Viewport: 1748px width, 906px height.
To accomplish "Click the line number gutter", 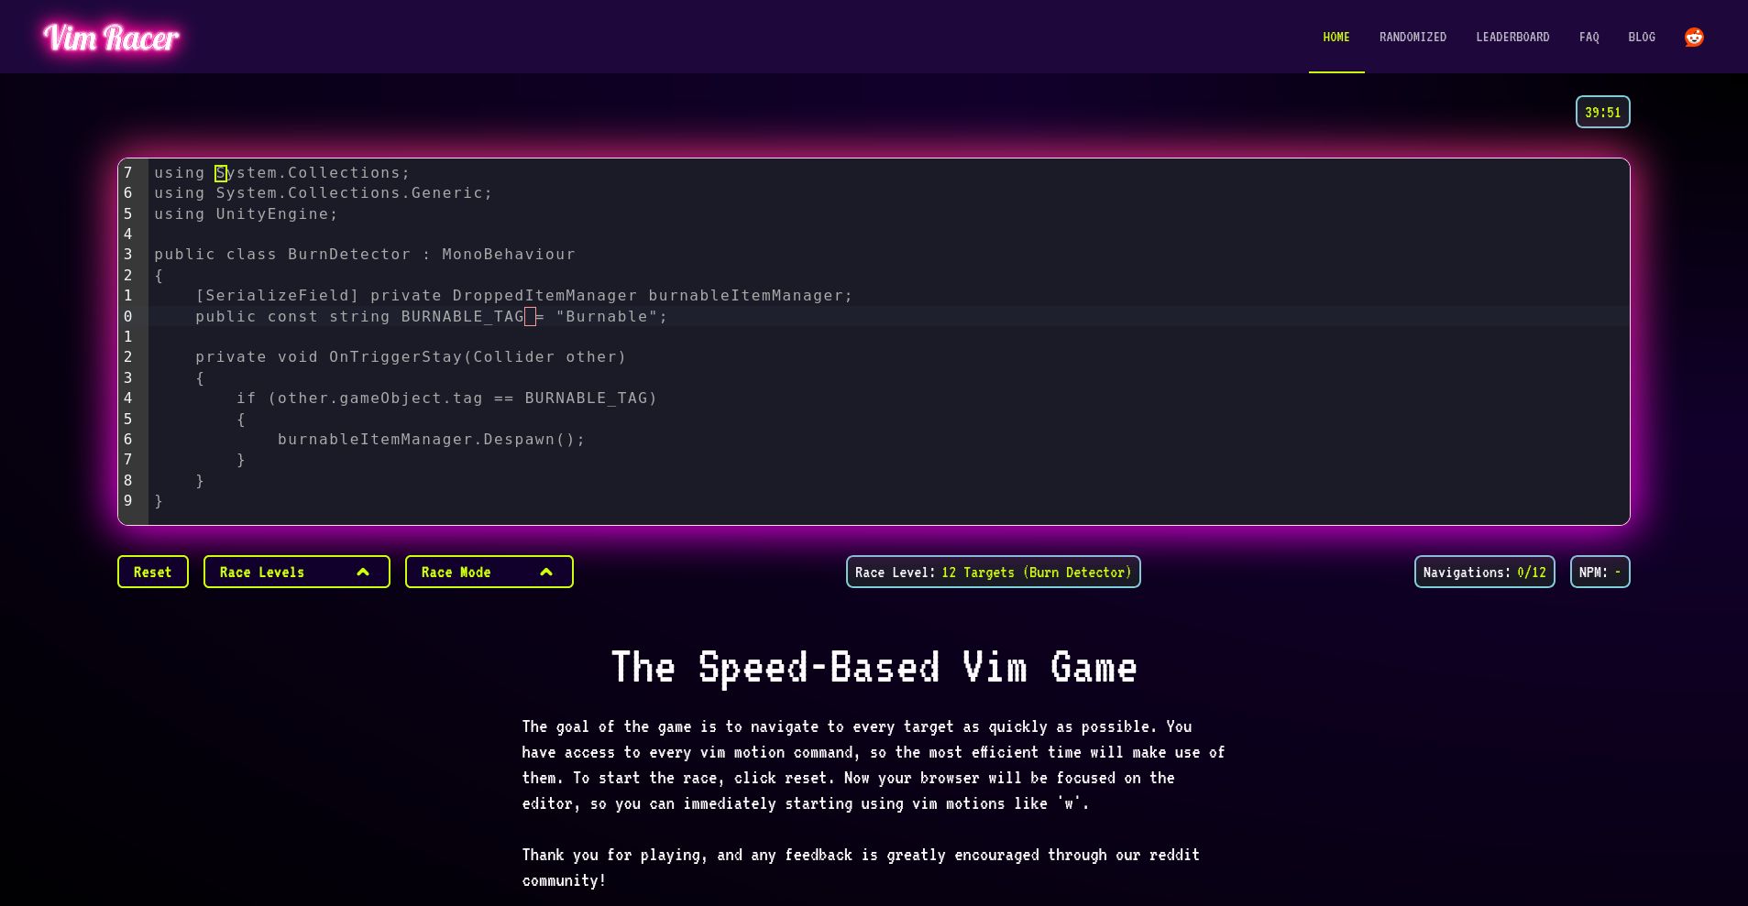I will (x=128, y=339).
